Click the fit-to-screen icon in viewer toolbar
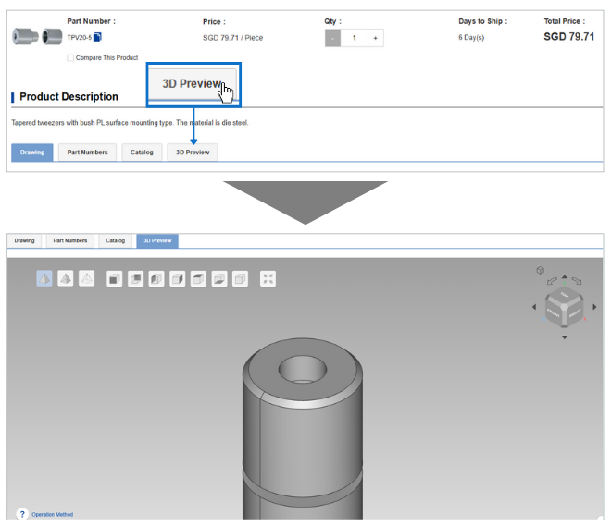Viewport: 611px width, 526px height. pyautogui.click(x=268, y=278)
